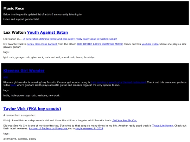Open the Kleenex Girl Wonder heading link
Viewport: 190px width, 142px height.
[24, 70]
